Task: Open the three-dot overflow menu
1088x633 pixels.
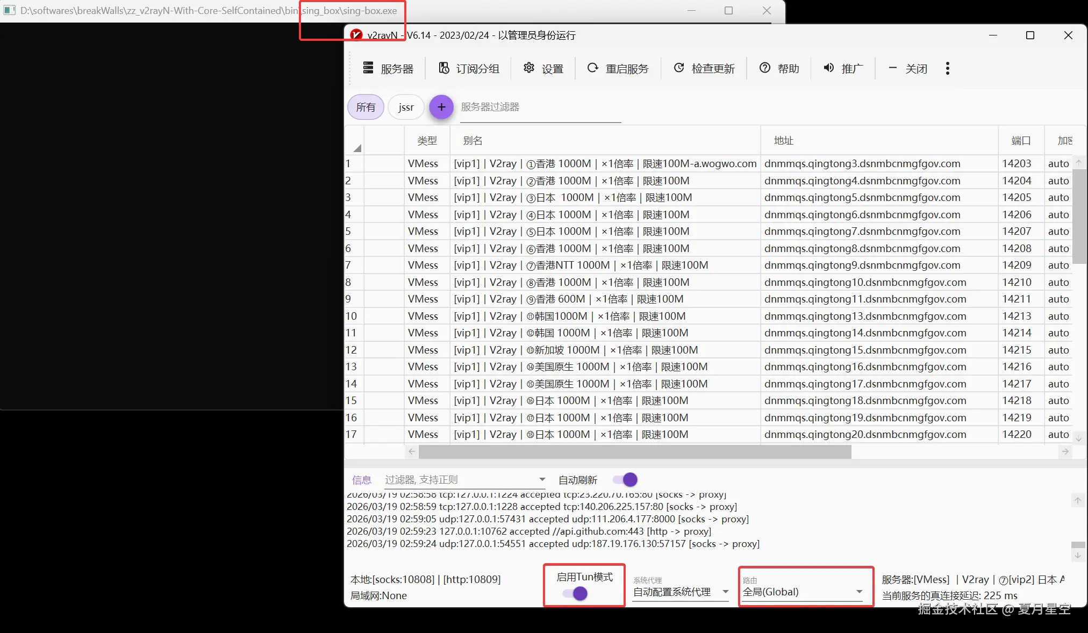Action: (947, 68)
